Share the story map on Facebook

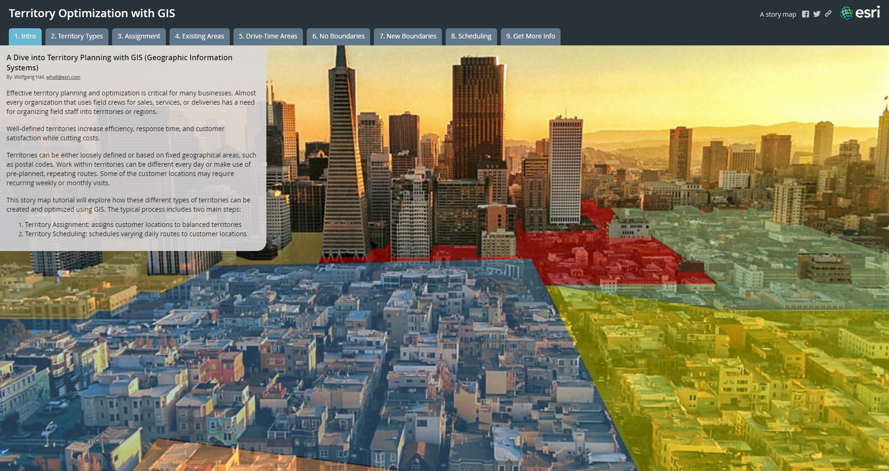tap(805, 14)
